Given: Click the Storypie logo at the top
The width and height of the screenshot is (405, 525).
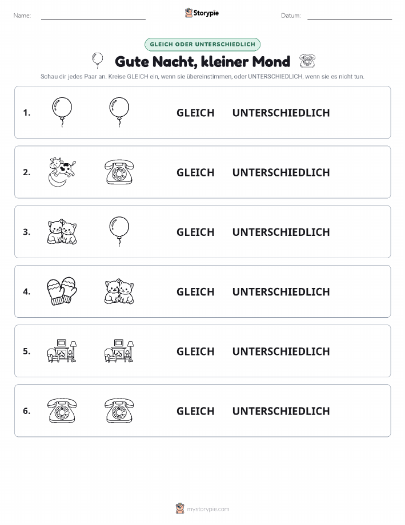Looking at the screenshot, I should tap(202, 13).
